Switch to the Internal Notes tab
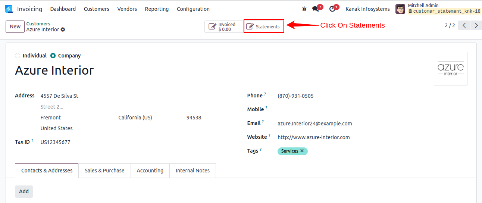This screenshot has height=203, width=482. pyautogui.click(x=193, y=171)
